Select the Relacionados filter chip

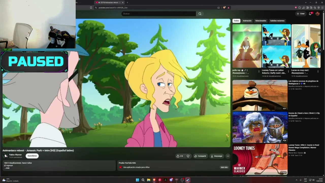(261, 21)
